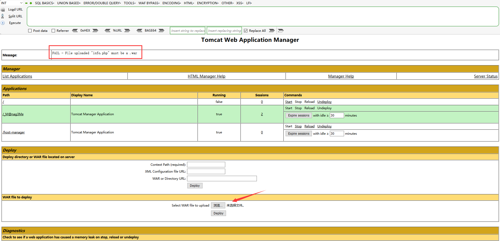Viewport: 500px width, 241px height.
Task: Open the /_M@nag3Me application path link
Action: [13, 114]
